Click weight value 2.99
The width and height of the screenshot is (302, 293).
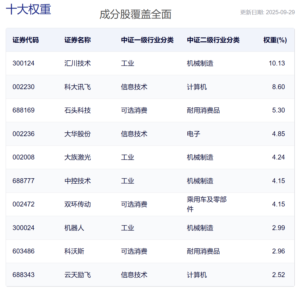point(279,228)
